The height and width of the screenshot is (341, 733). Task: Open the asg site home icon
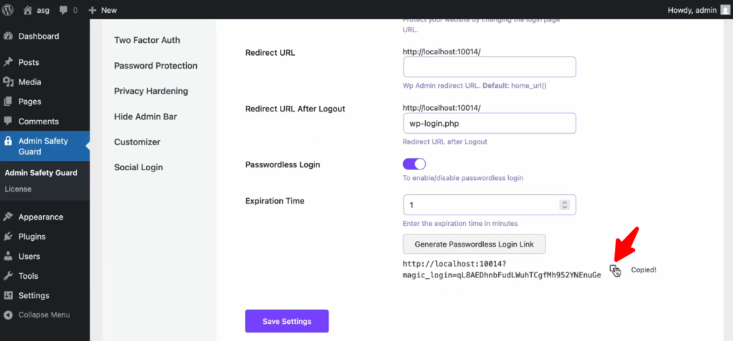[x=28, y=10]
